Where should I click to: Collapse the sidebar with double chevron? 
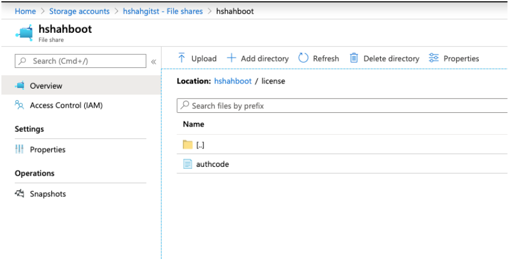point(153,62)
